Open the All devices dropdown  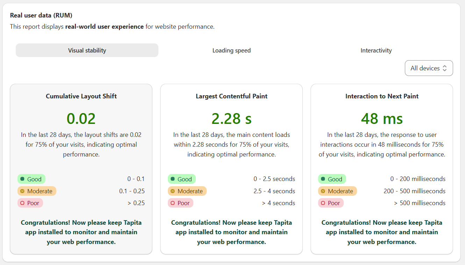tap(429, 68)
